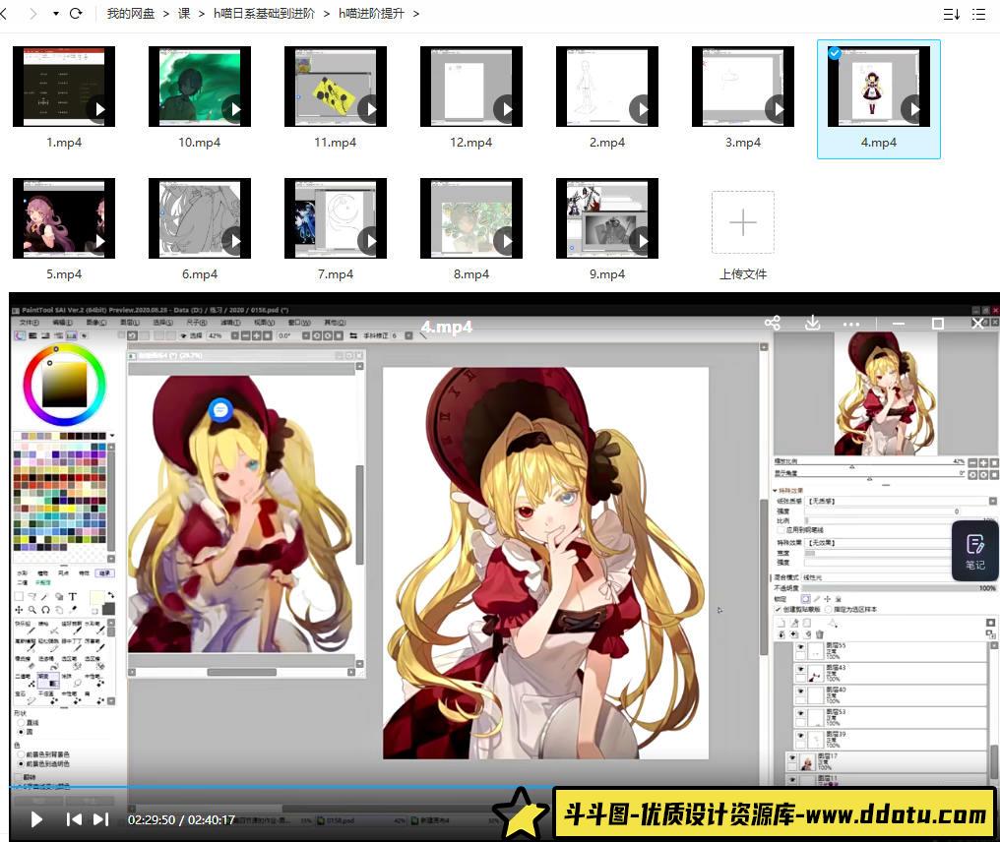
Task: Open the swatch palette dropdown arrow
Action: coord(113,436)
